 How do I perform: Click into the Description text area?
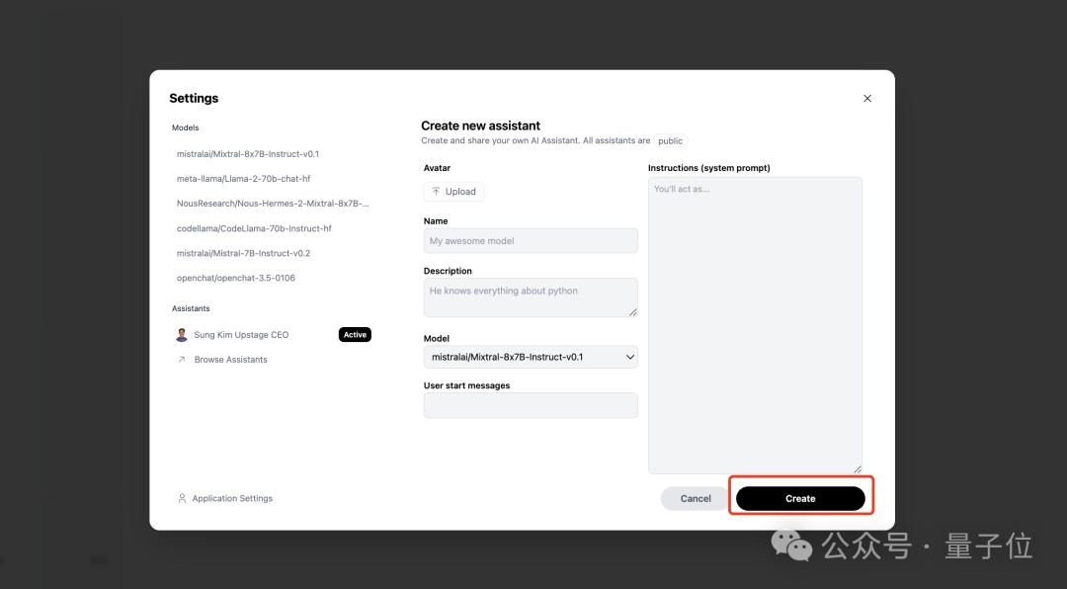(531, 296)
